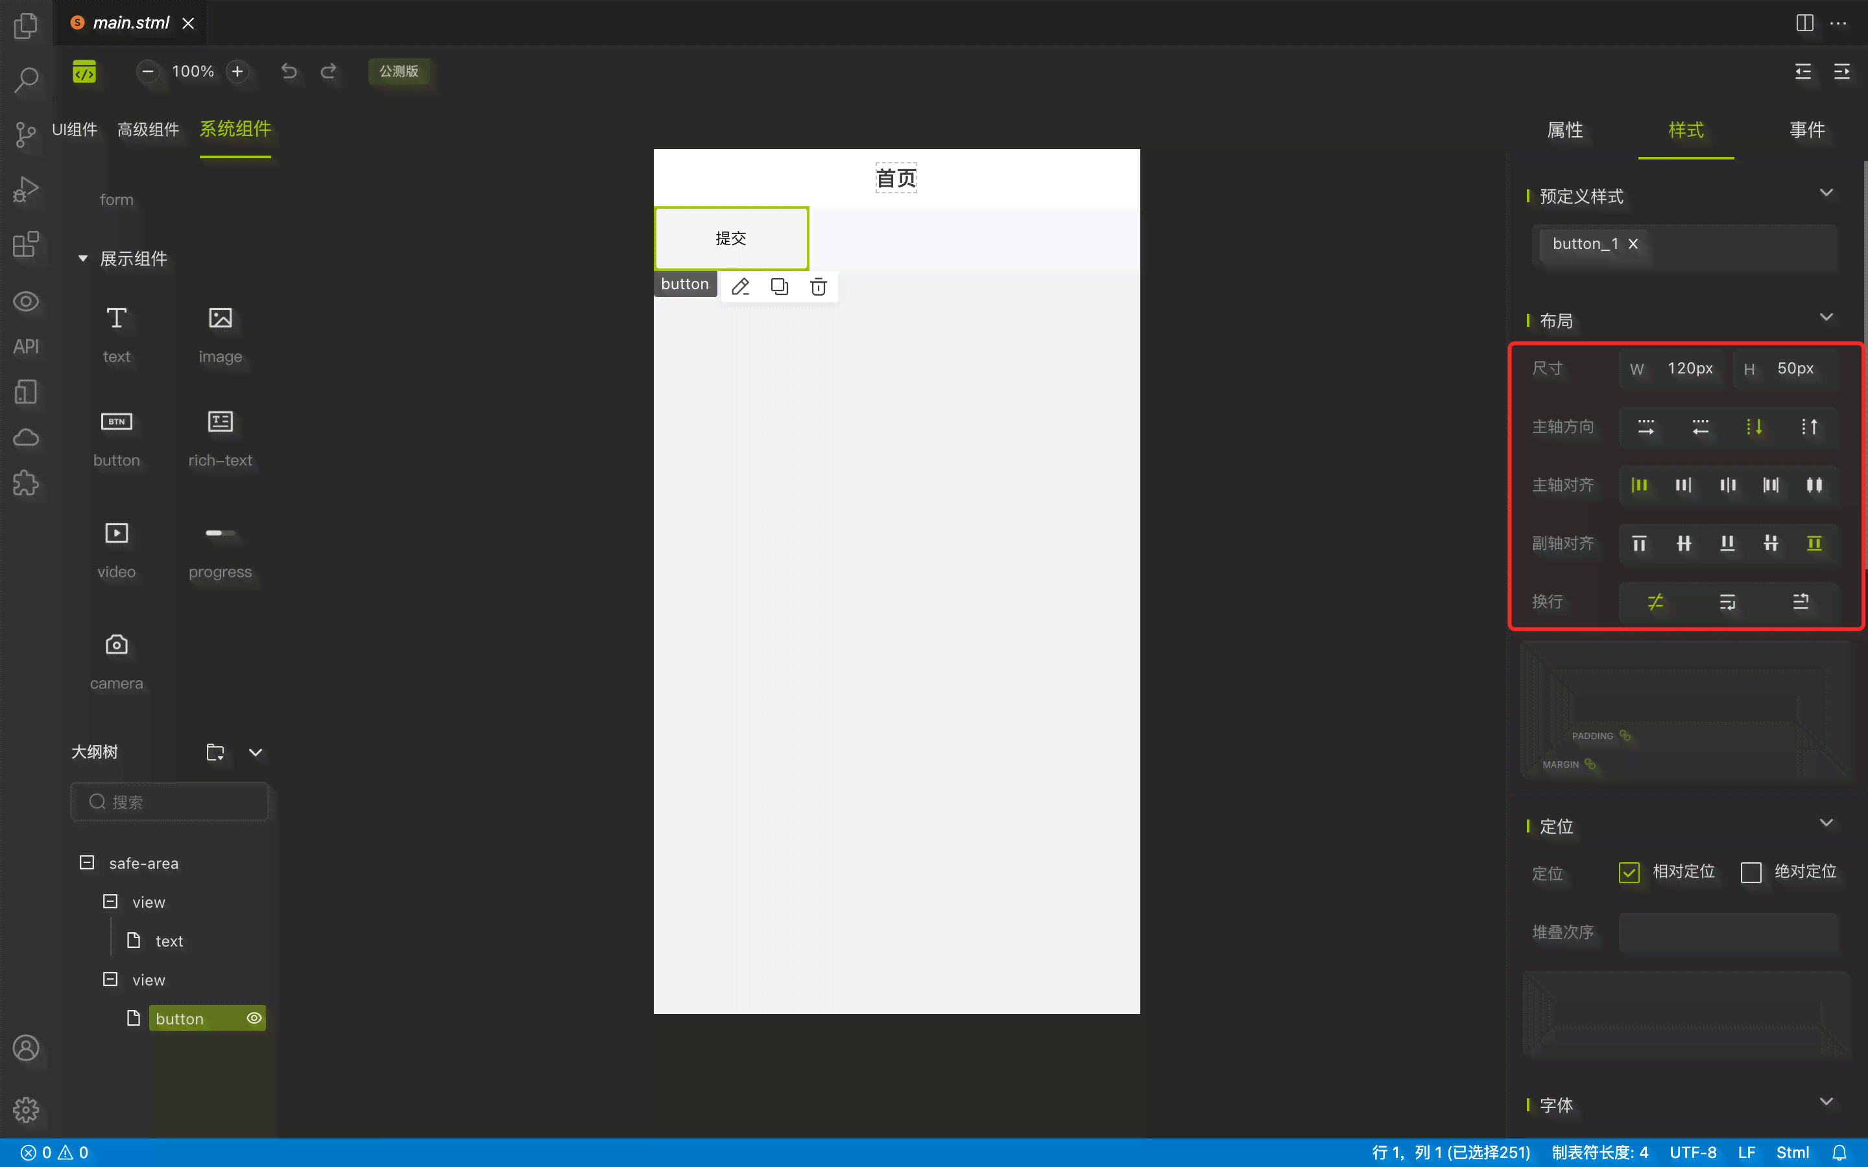This screenshot has width=1868, height=1167.
Task: Click the horizontal layout direction icon
Action: 1646,426
